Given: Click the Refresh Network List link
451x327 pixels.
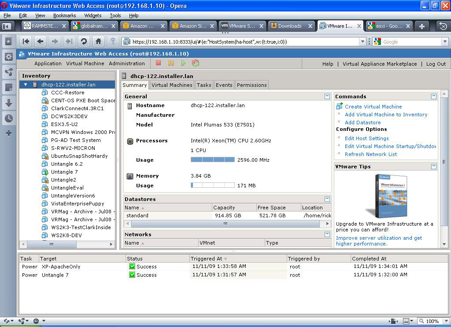Looking at the screenshot, I should point(371,154).
